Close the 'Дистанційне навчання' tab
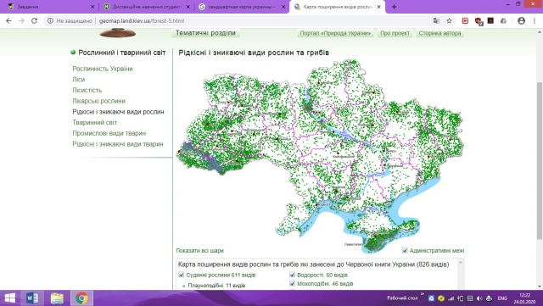 [x=188, y=7]
